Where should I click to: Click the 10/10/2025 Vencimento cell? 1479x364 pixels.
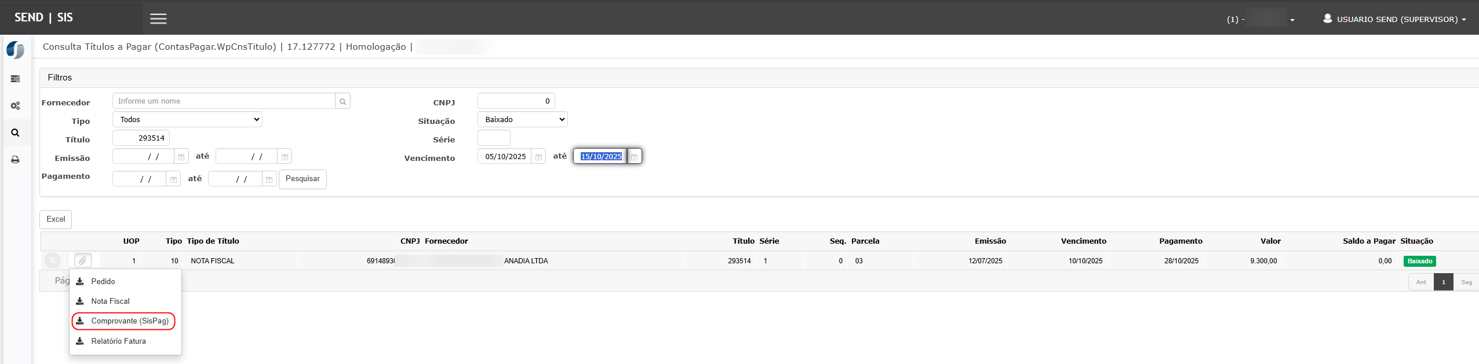tap(1085, 261)
